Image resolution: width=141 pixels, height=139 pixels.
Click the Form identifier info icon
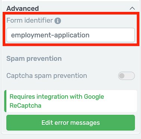pyautogui.click(x=58, y=21)
